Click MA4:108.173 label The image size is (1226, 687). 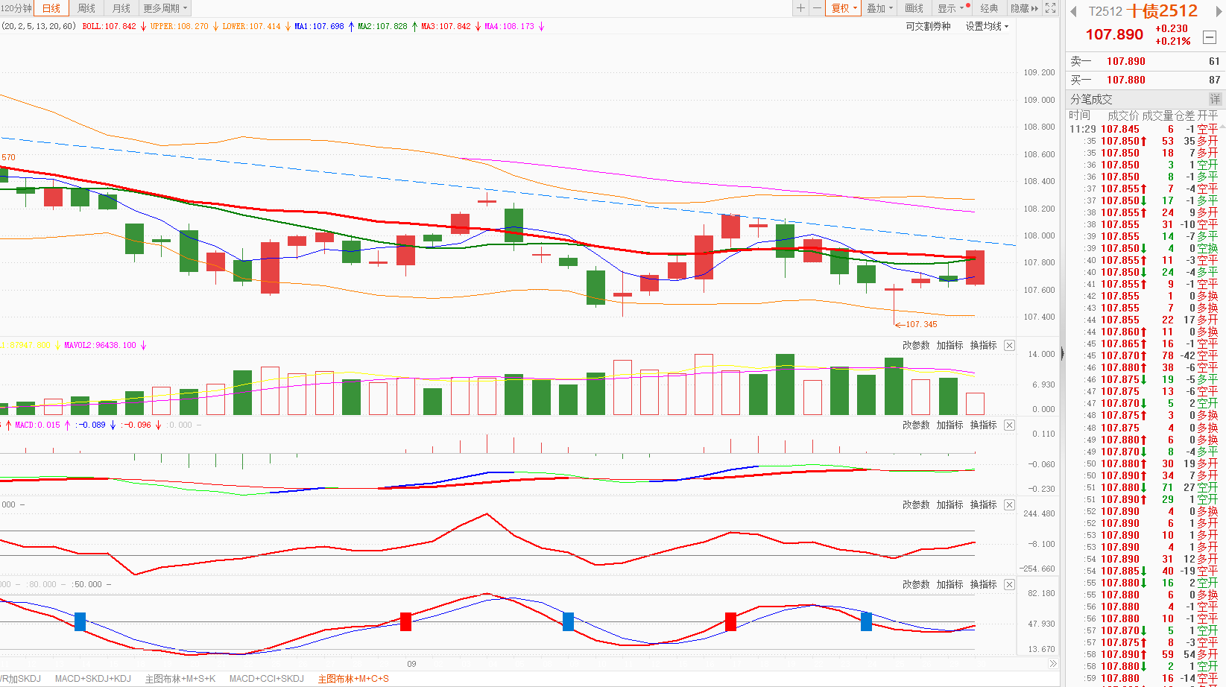coord(509,26)
